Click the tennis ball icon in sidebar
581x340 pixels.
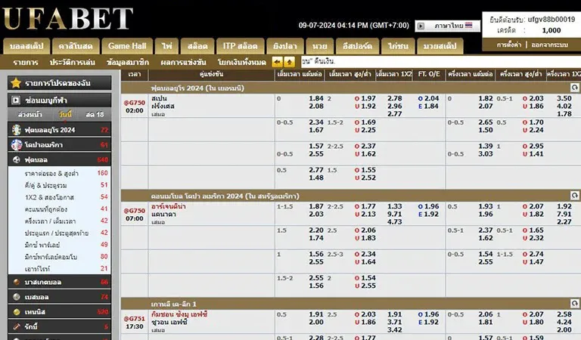pyautogui.click(x=16, y=311)
